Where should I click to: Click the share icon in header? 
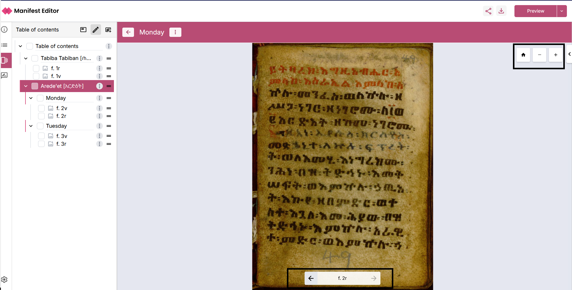click(488, 11)
